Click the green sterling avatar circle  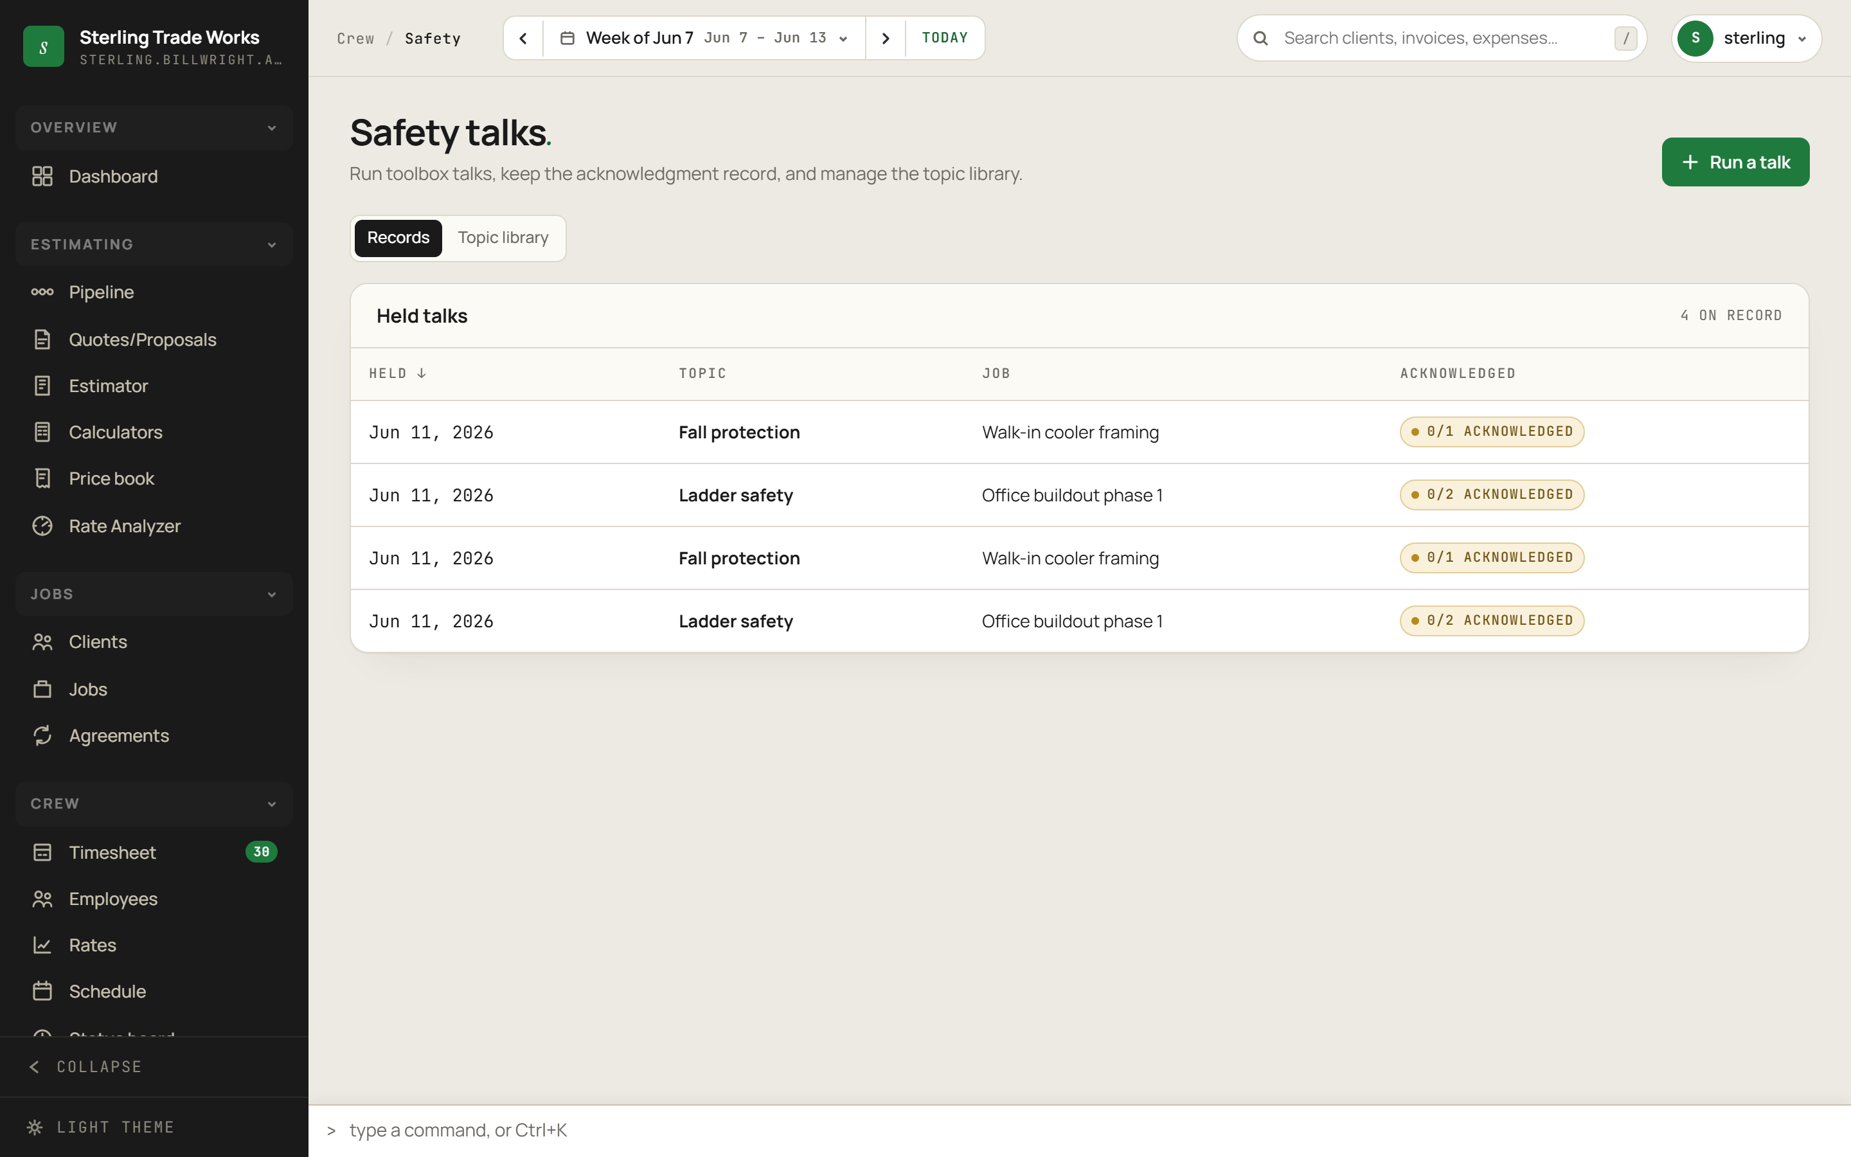(1695, 39)
